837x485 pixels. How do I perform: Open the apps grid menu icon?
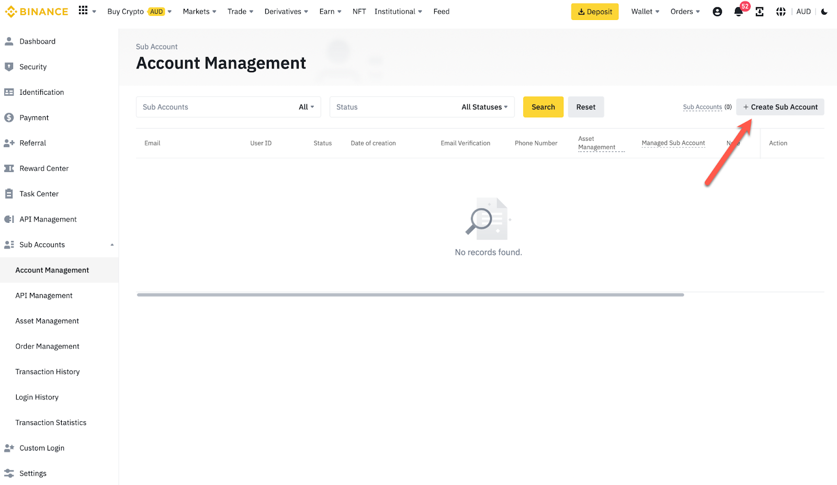coord(83,10)
